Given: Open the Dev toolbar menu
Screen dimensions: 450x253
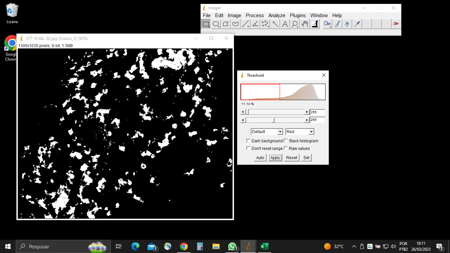Looking at the screenshot, I should pyautogui.click(x=327, y=24).
